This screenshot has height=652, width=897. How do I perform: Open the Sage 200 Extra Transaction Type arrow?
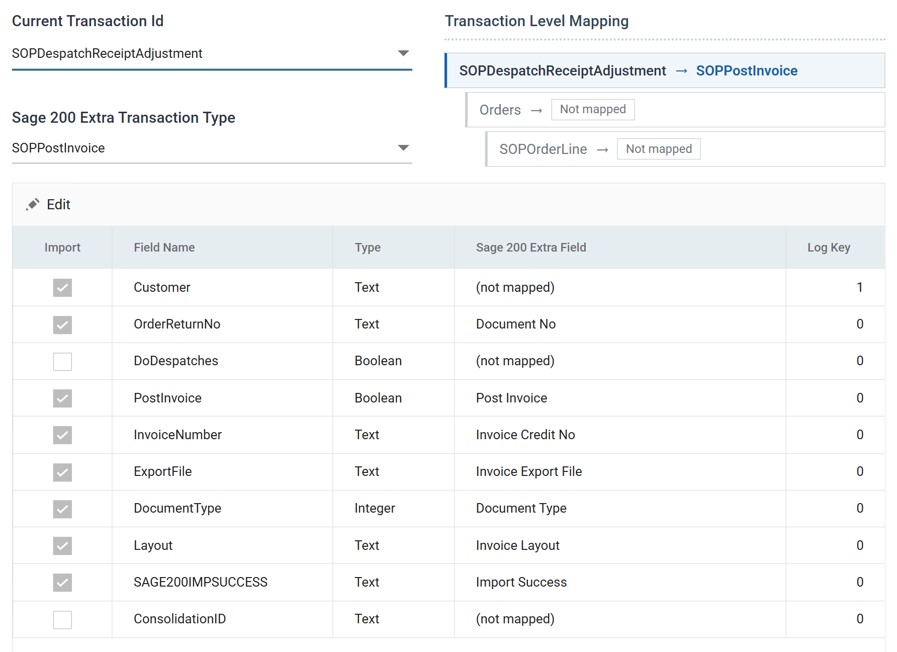click(403, 147)
